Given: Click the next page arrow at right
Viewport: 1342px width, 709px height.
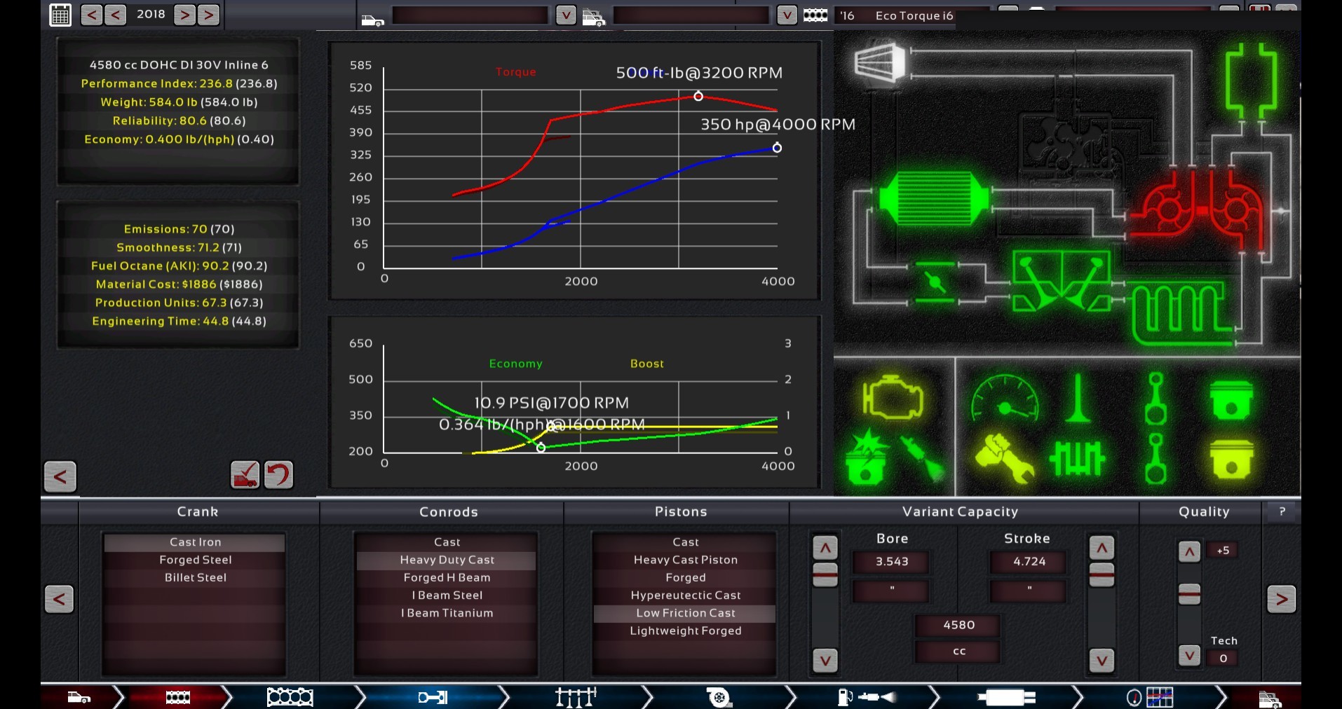Looking at the screenshot, I should pos(1281,599).
